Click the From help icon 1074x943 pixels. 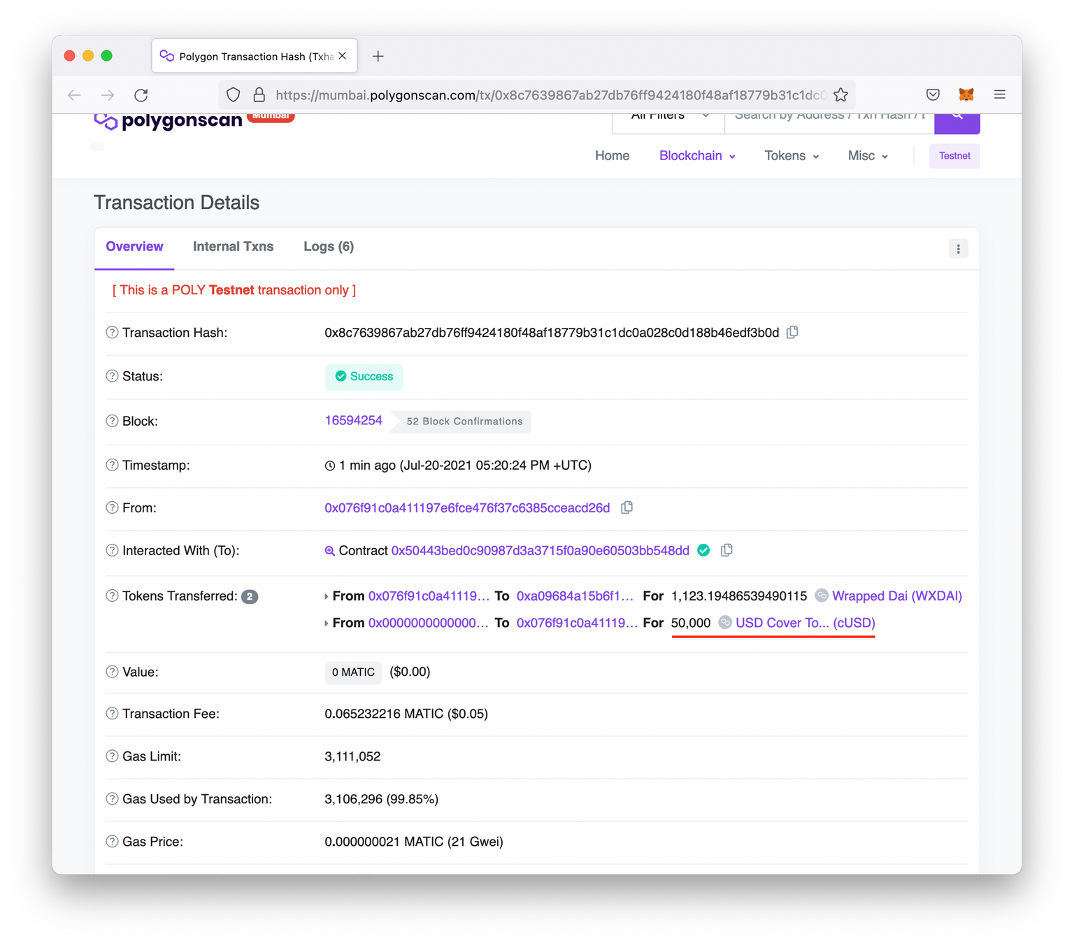[112, 508]
